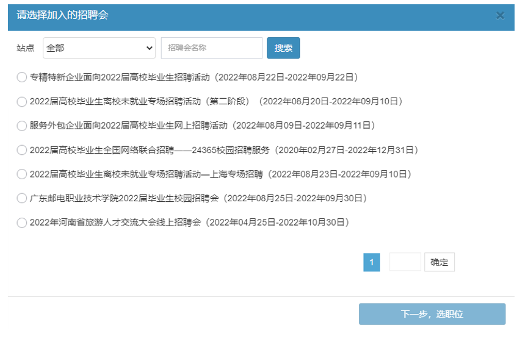Select radio for 离校未就业专场招聘活动（第二阶段）

[22, 102]
